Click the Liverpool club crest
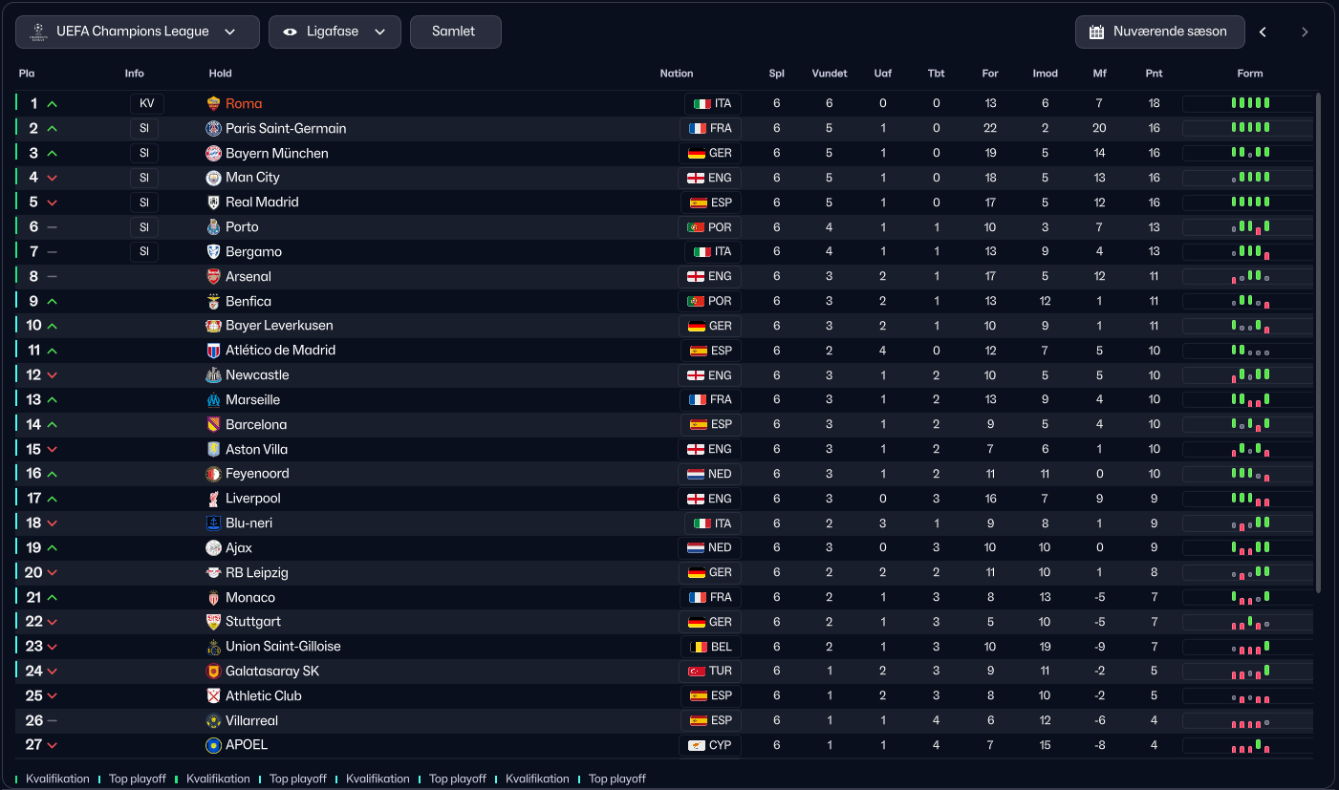 [x=214, y=499]
